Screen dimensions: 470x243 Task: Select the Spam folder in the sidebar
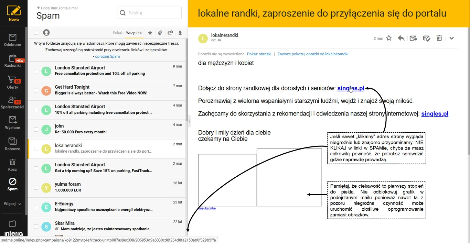pyautogui.click(x=12, y=184)
